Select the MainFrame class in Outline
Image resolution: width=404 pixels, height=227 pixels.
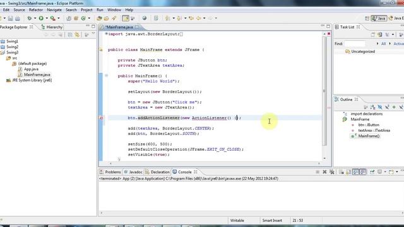coord(360,119)
